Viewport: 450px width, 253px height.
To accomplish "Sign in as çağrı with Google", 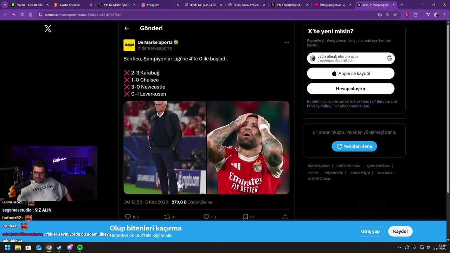I will pos(351,58).
